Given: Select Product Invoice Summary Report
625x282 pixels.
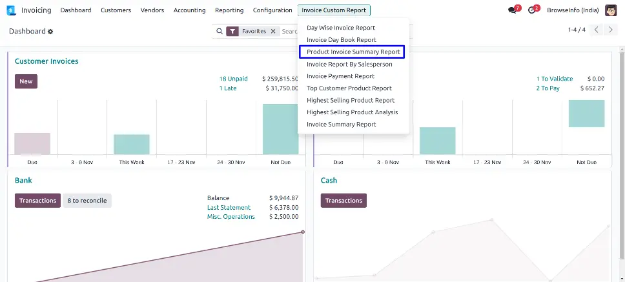Looking at the screenshot, I should click(x=353, y=52).
